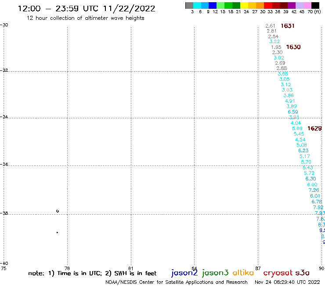Click the wave height value 5.72
The image size is (325, 286).
pos(309,173)
